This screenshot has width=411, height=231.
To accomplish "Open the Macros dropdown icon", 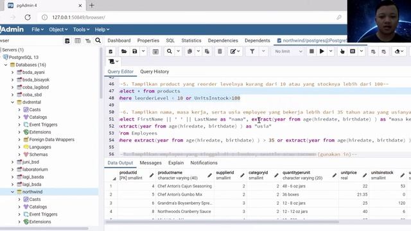I will 114,62.
